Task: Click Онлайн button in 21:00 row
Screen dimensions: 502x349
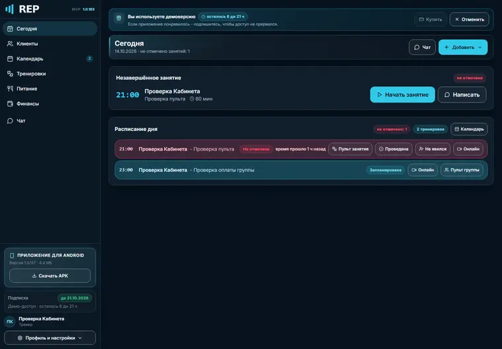Action: click(x=468, y=149)
